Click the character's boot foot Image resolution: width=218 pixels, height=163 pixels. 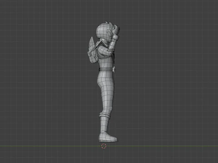point(108,137)
